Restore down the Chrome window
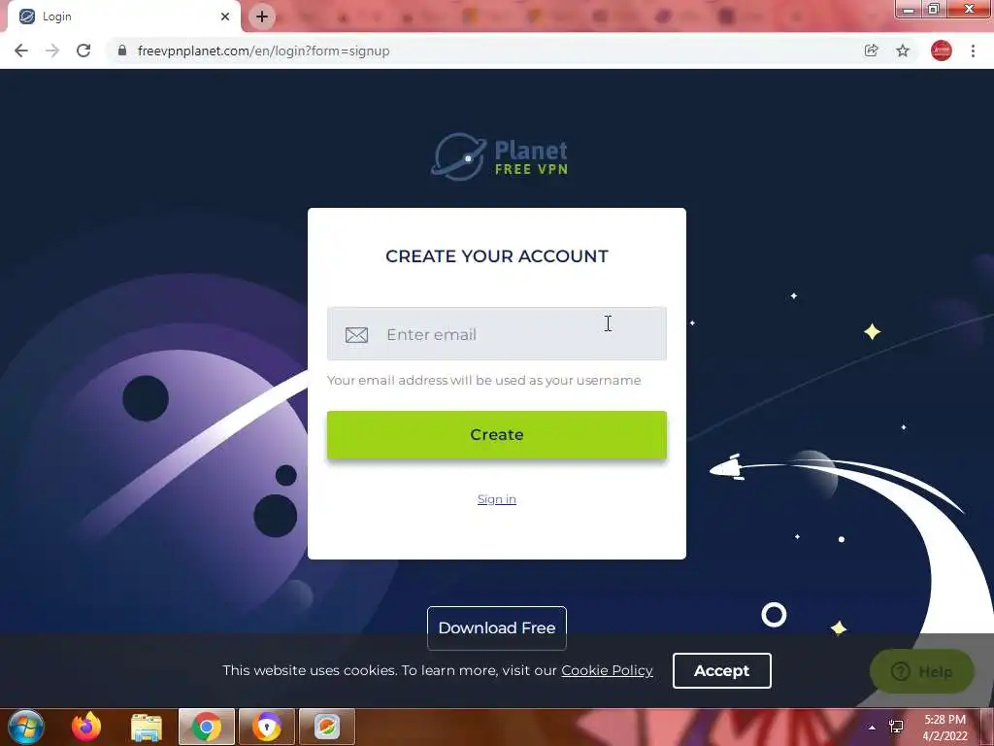 [934, 9]
